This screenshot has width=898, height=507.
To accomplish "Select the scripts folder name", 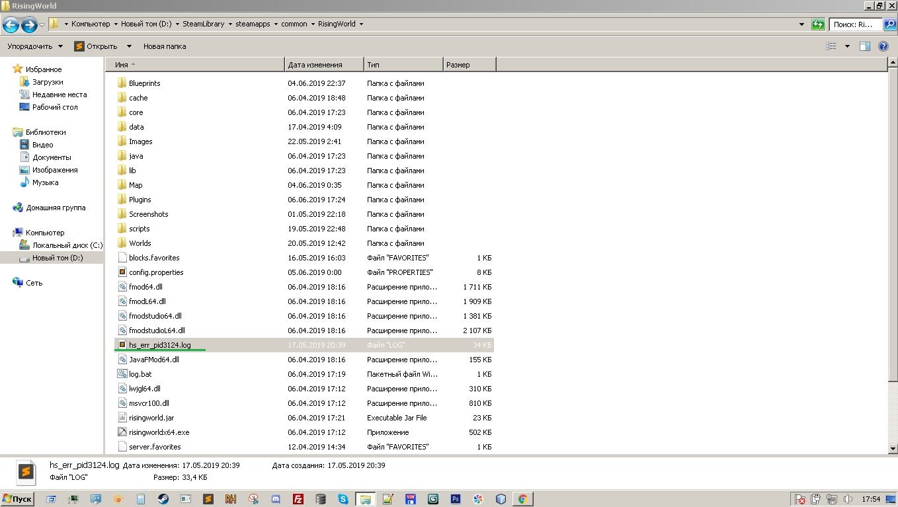I will 140,229.
